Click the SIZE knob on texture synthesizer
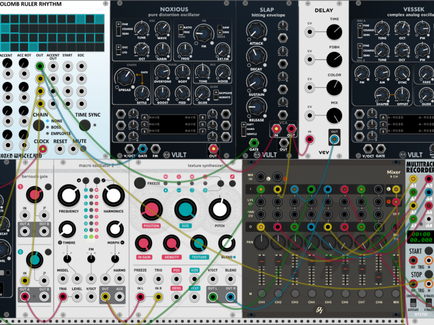434x325 pixels. point(185,210)
